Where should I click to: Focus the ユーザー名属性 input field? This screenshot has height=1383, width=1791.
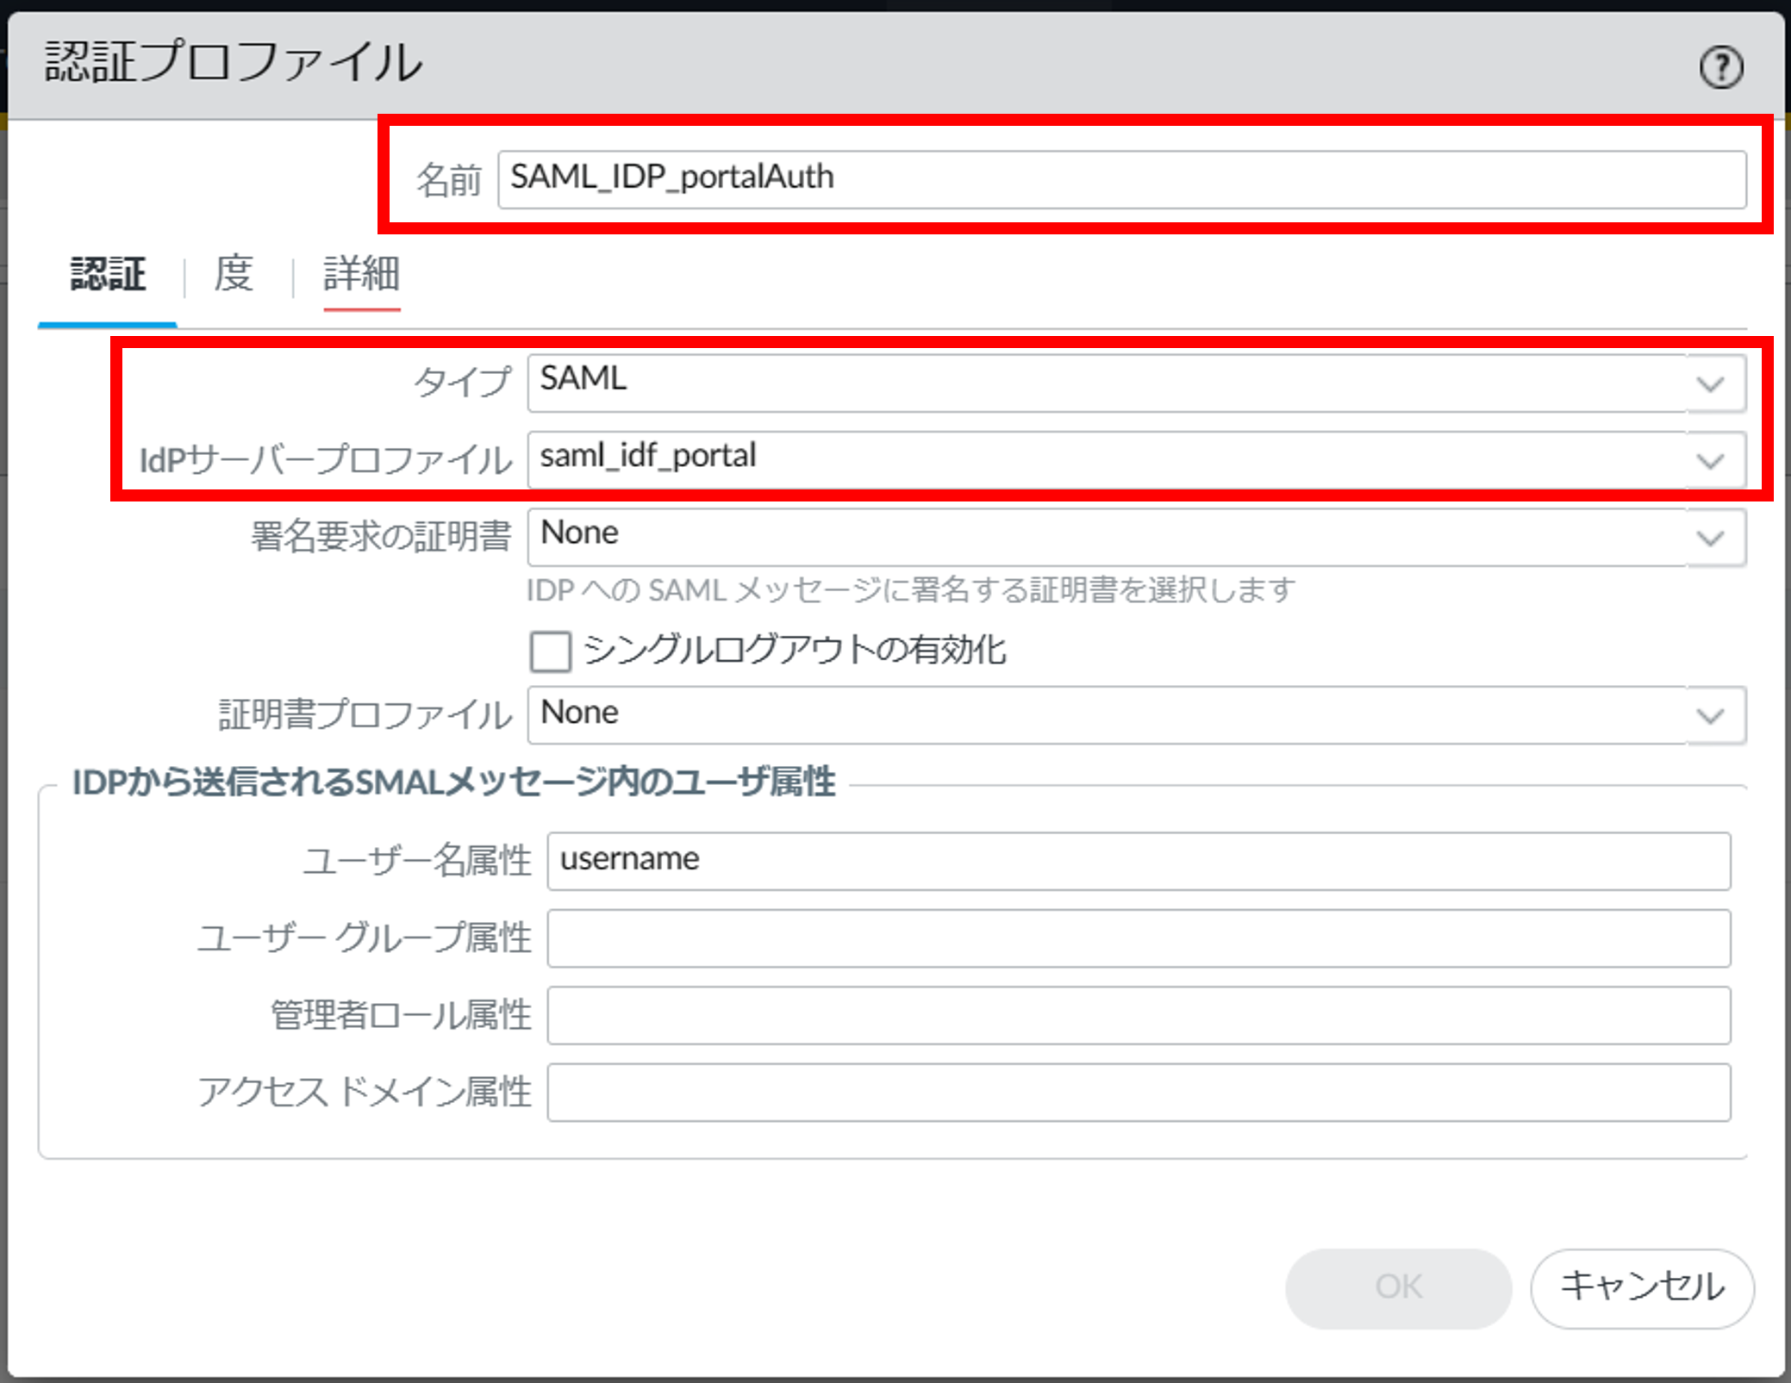[1138, 860]
